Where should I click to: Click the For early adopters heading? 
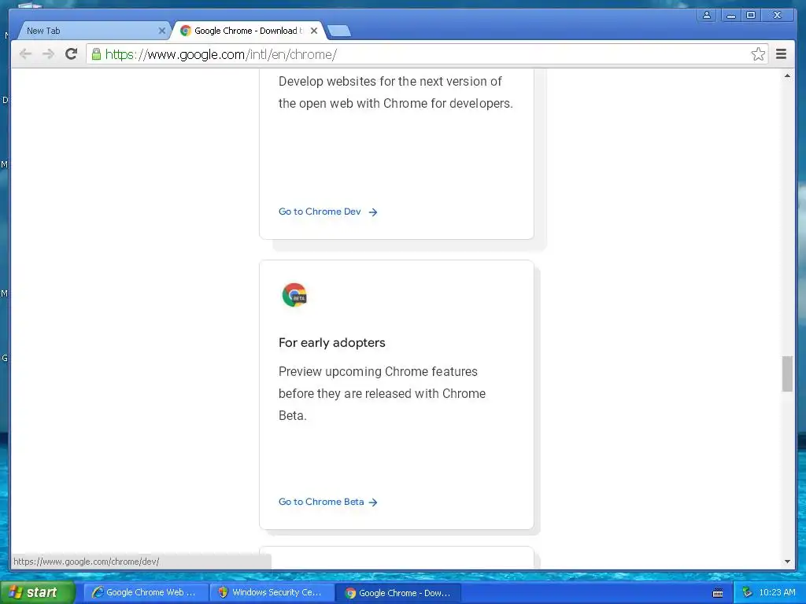pyautogui.click(x=331, y=343)
